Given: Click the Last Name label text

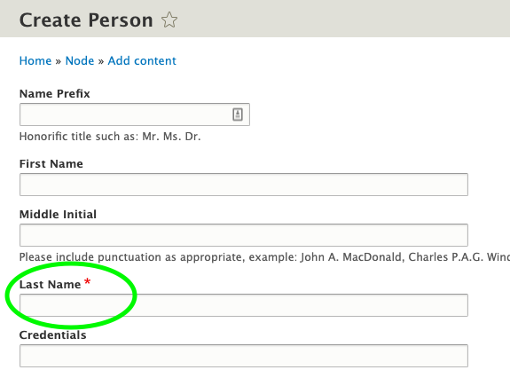Looking at the screenshot, I should pyautogui.click(x=50, y=284).
